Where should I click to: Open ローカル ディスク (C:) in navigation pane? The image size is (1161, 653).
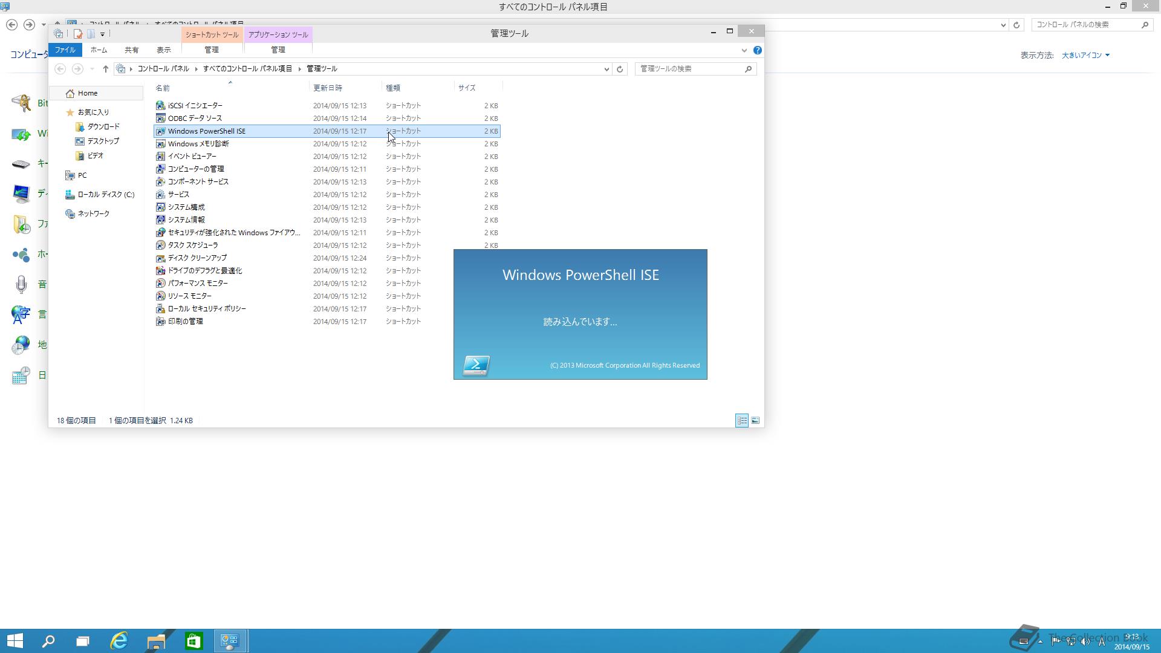[106, 195]
